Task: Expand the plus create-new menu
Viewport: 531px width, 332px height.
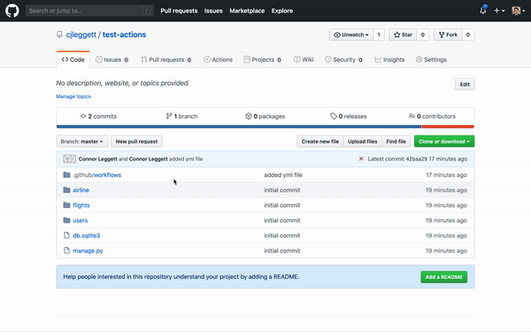Action: pyautogui.click(x=499, y=11)
